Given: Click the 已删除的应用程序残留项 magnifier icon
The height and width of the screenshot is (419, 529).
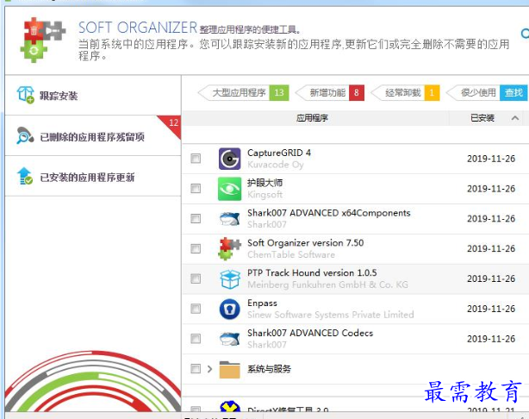Looking at the screenshot, I should point(25,135).
